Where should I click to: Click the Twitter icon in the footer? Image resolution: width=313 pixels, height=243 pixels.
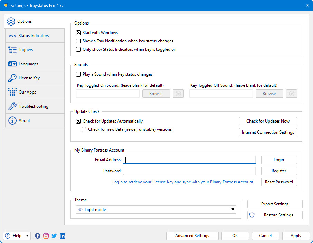(54, 236)
